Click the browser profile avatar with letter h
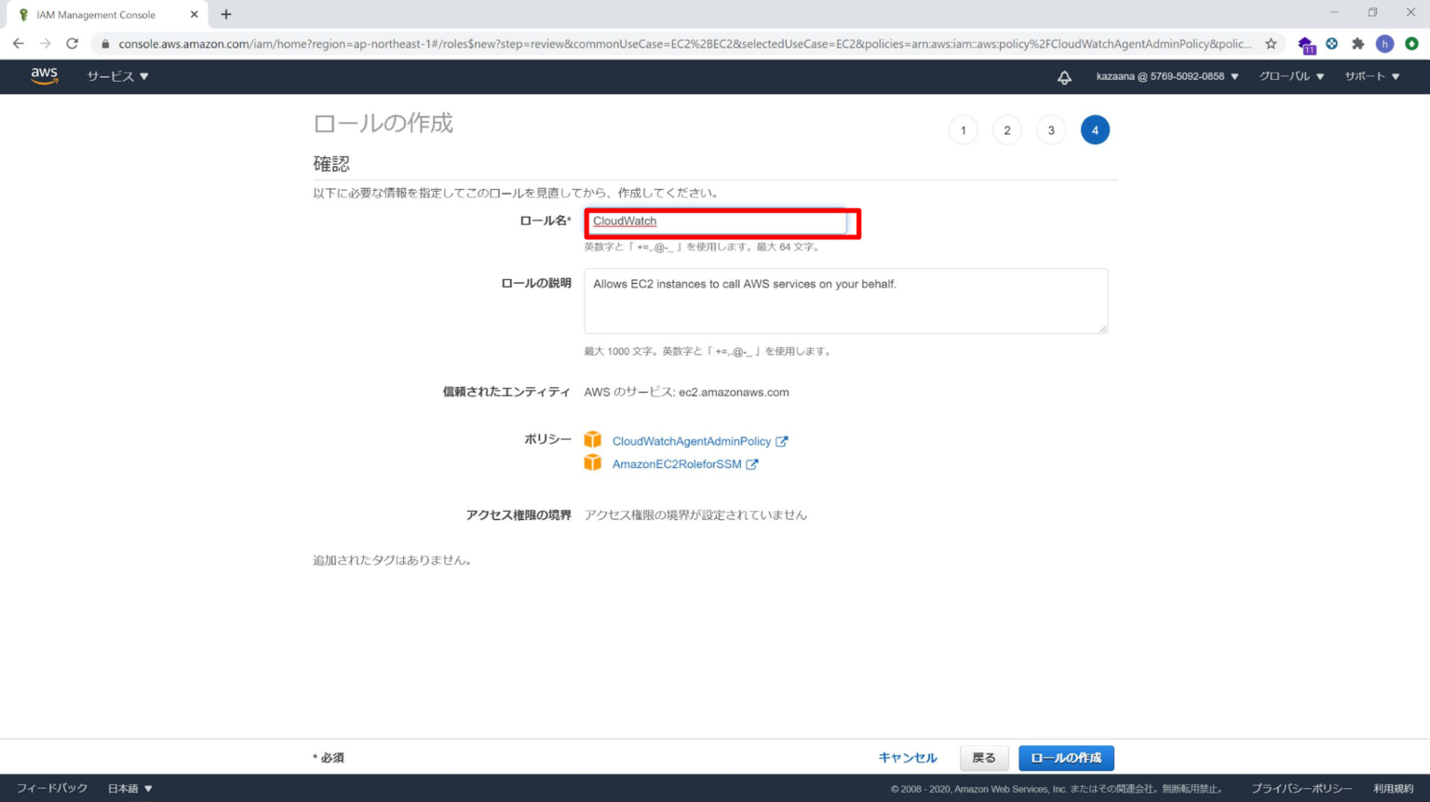Screen dimensions: 1430x802 1384,43
